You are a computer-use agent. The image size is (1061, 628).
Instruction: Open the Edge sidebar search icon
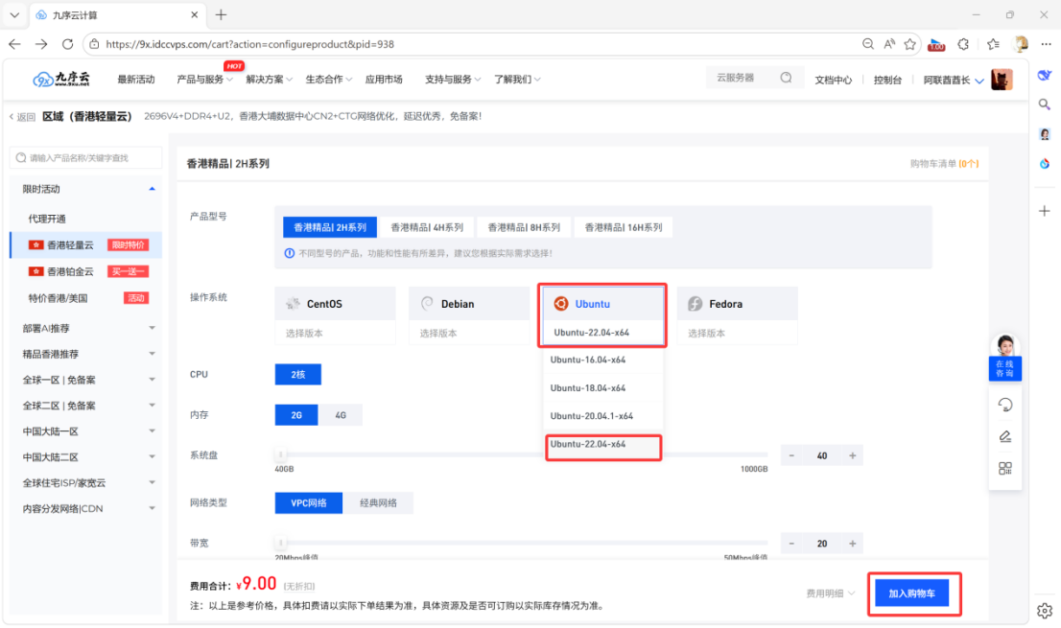(1045, 105)
